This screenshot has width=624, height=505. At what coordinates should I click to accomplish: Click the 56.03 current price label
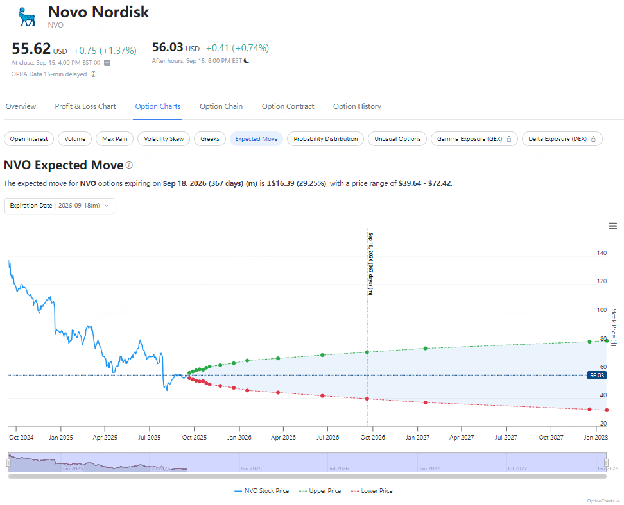tap(597, 375)
